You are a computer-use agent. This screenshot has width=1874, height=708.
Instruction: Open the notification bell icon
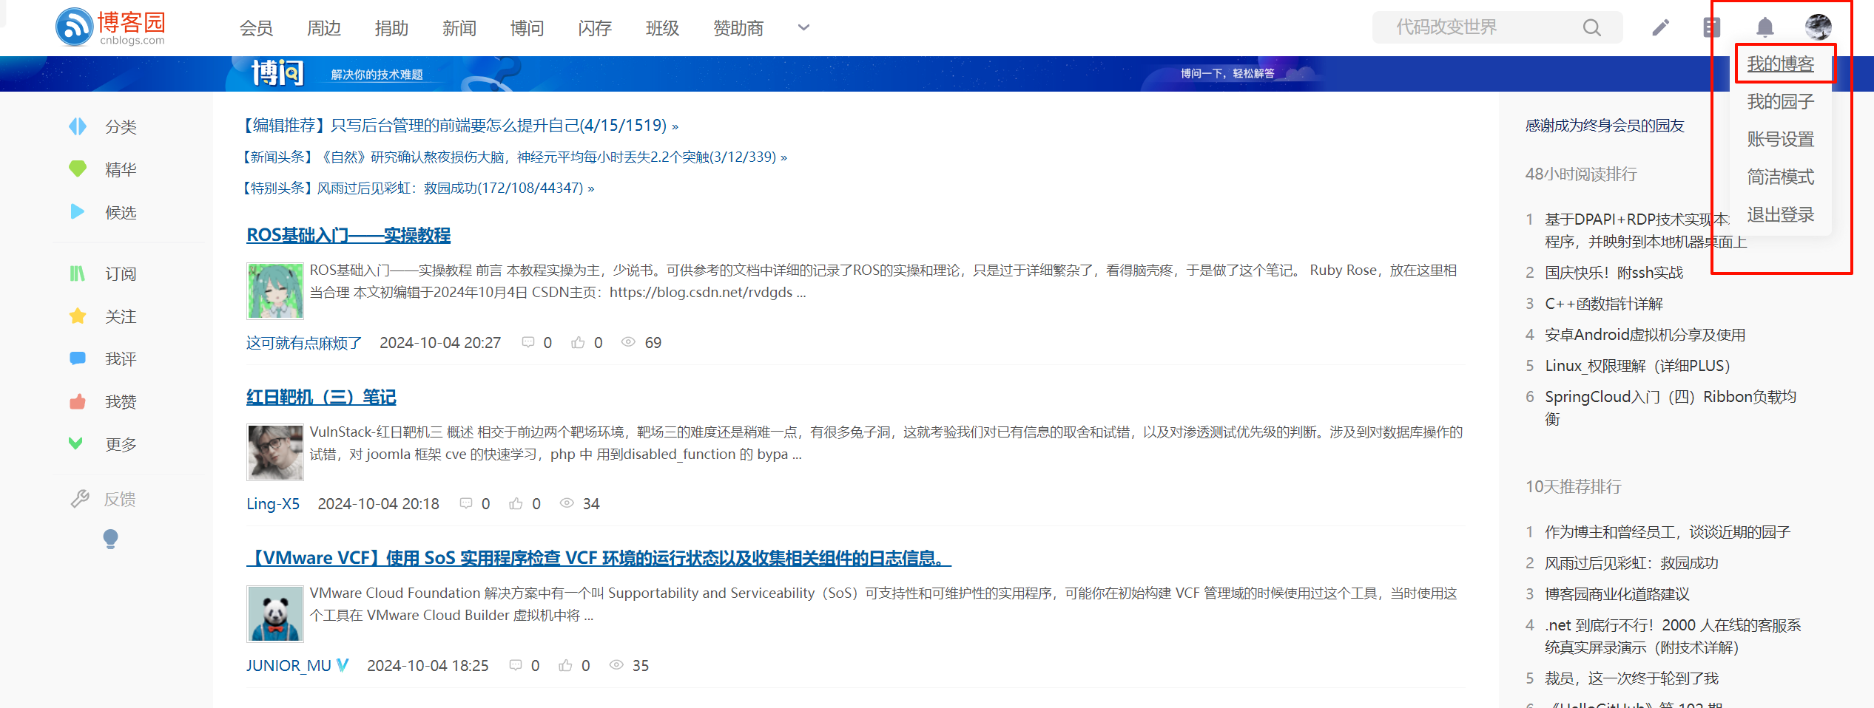(x=1765, y=28)
